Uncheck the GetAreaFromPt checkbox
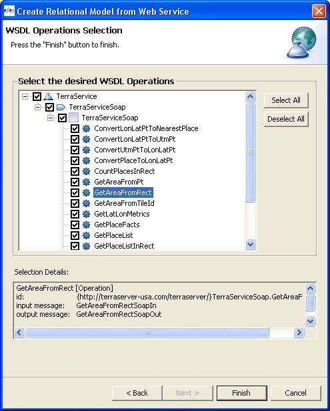The image size is (330, 411). coord(75,182)
